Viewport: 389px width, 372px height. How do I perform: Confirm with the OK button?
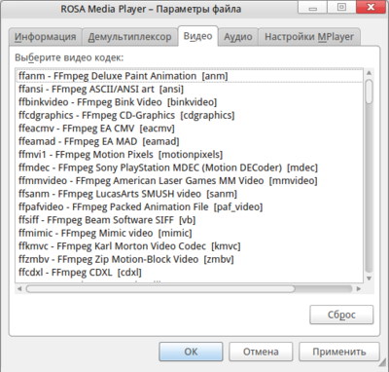pyautogui.click(x=191, y=352)
